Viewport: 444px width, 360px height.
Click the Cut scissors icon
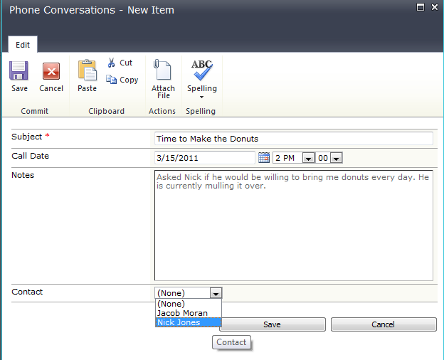coord(111,63)
